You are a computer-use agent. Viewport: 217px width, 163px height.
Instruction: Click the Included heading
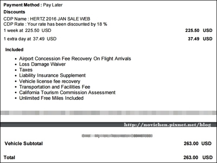tap(14, 50)
